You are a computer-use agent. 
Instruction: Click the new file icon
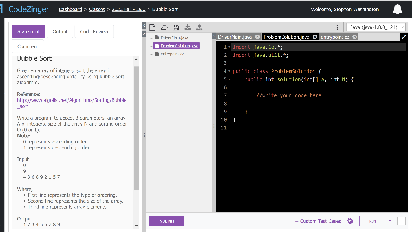(x=152, y=27)
